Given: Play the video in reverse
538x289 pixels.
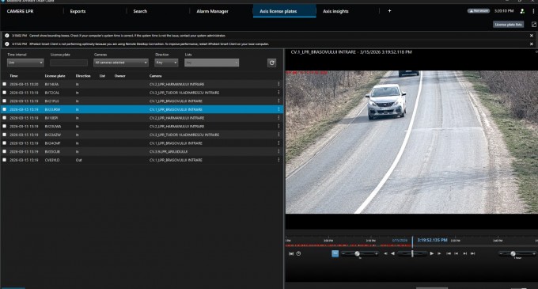Looking at the screenshot, I should [x=393, y=253].
